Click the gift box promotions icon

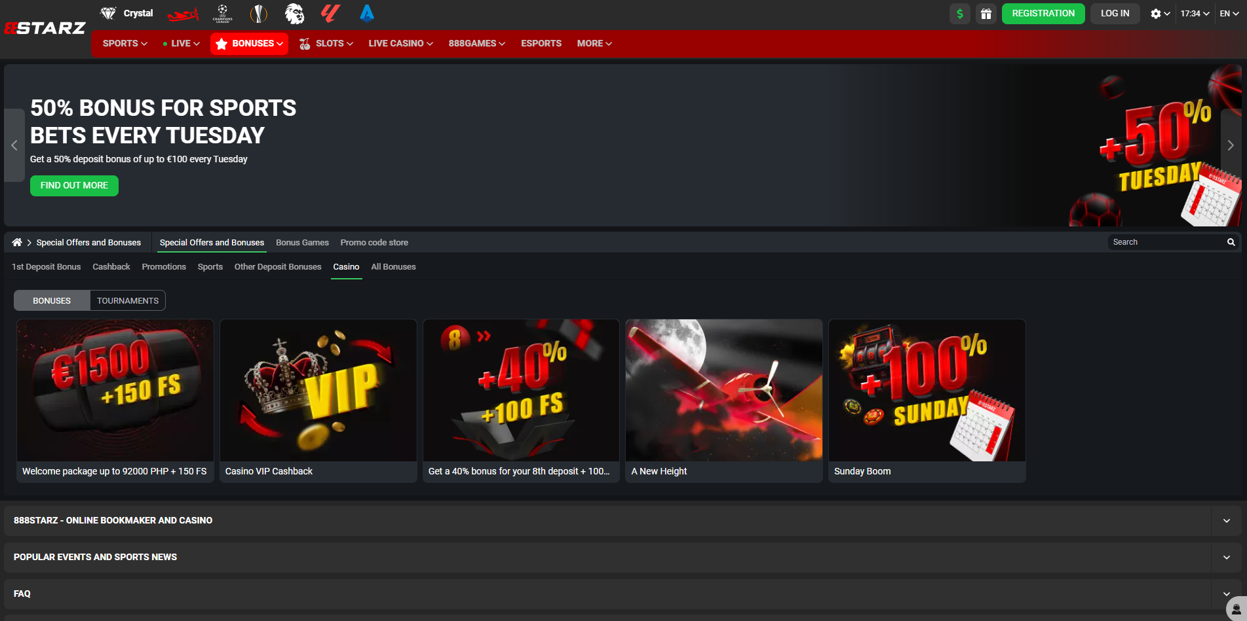pos(986,13)
